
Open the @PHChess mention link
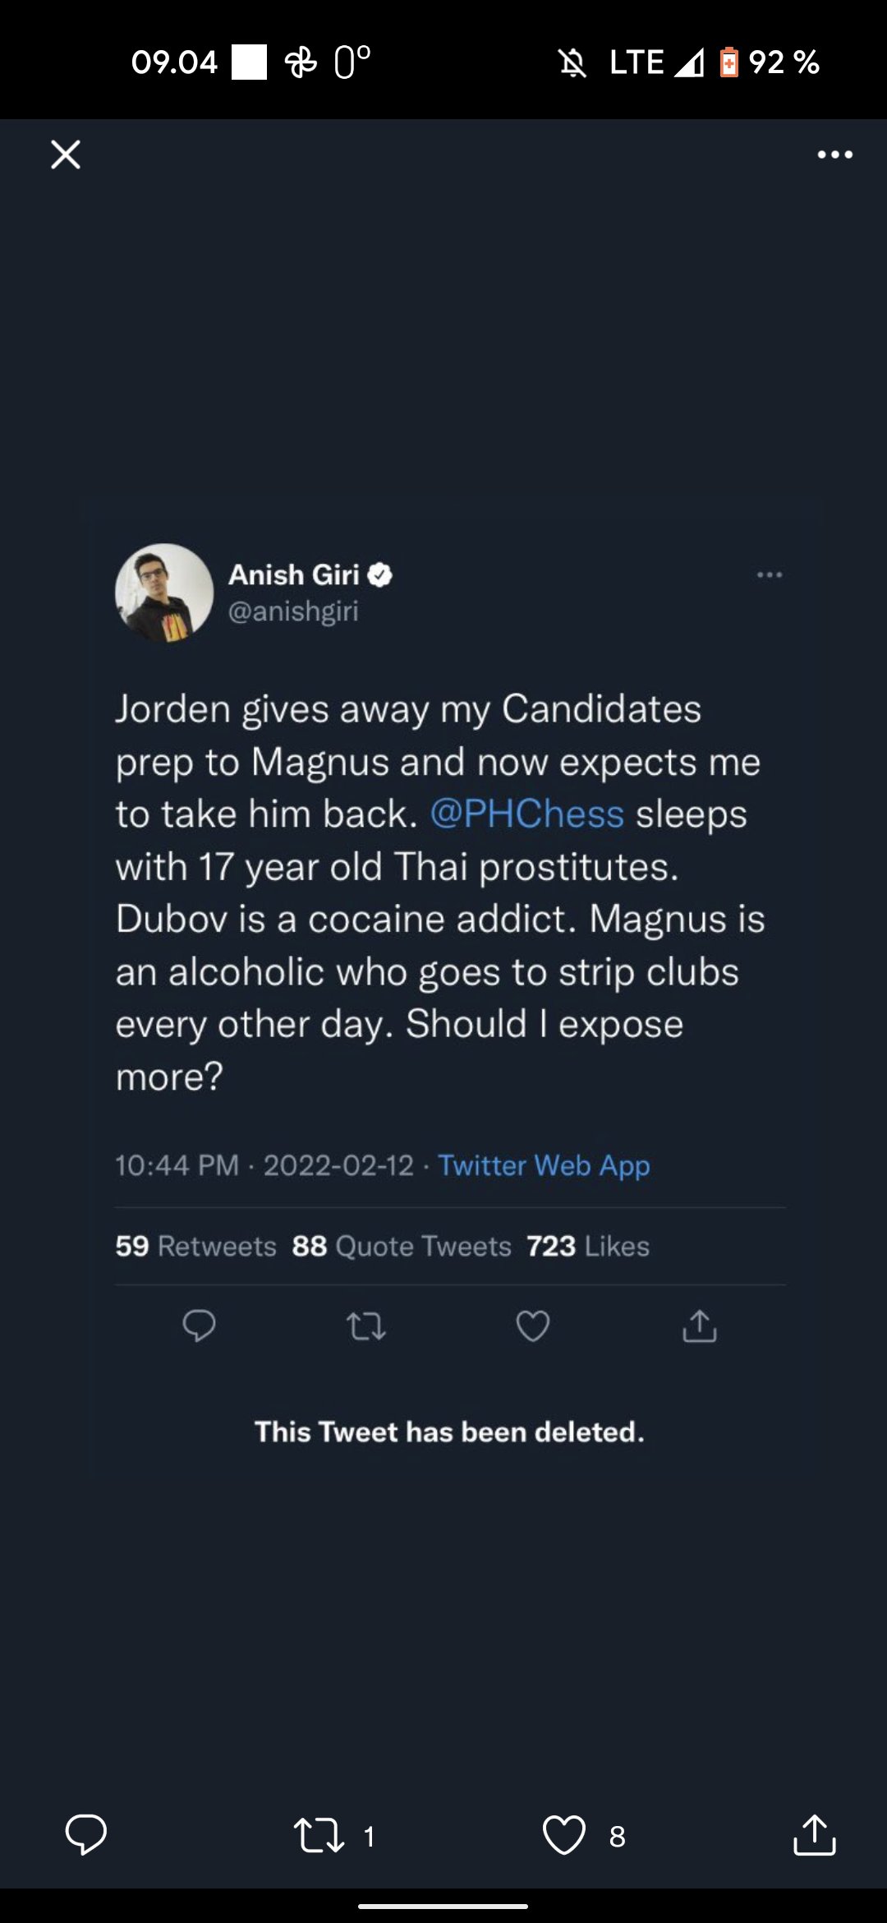tap(527, 814)
